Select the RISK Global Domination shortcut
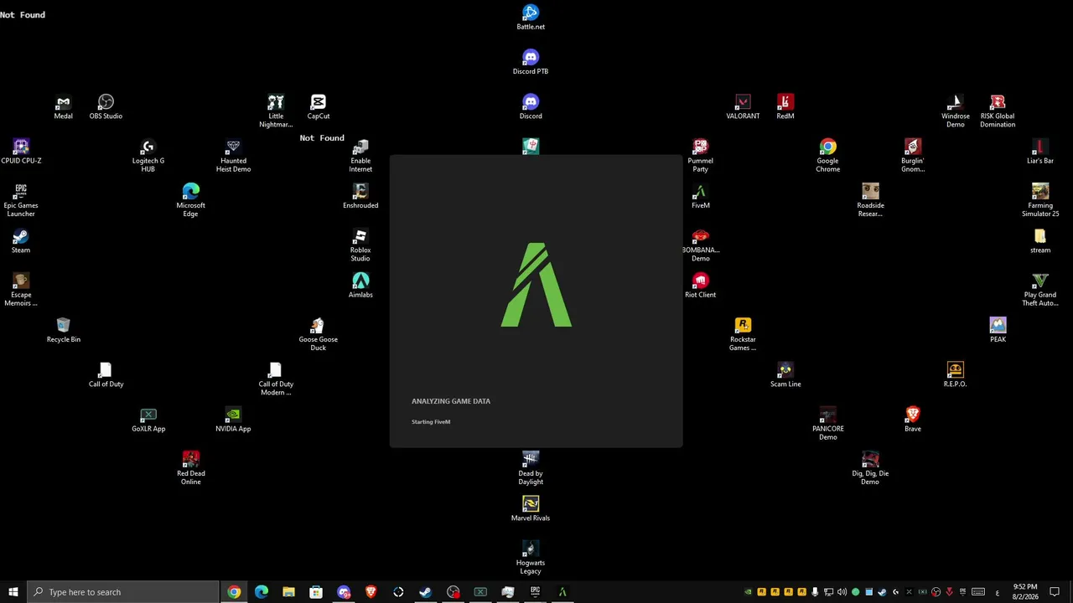This screenshot has height=603, width=1073. click(x=998, y=111)
